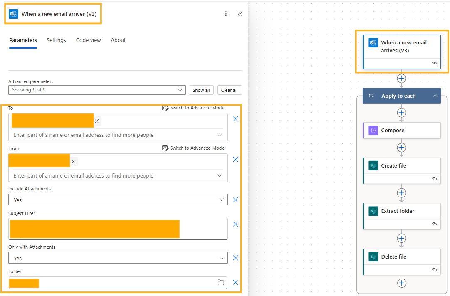Open the Extract folder action
This screenshot has height=296, width=450.
coord(402,216)
